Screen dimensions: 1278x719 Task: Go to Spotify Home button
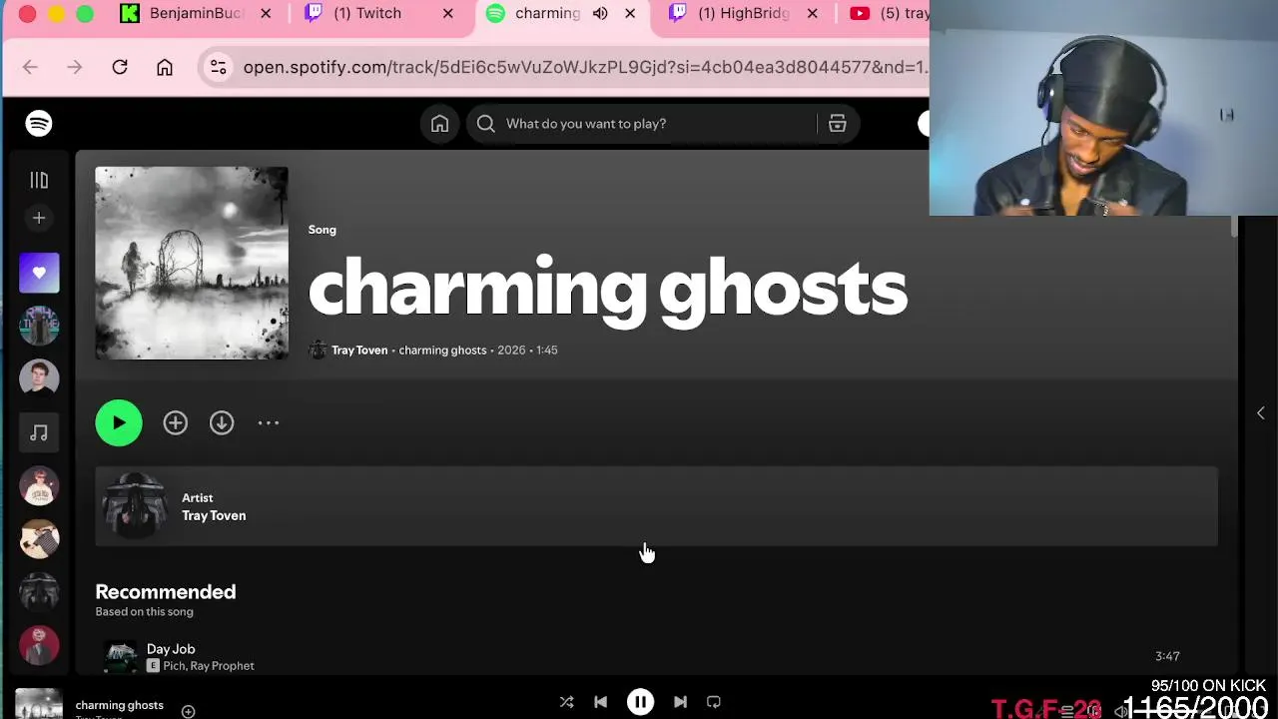439,124
